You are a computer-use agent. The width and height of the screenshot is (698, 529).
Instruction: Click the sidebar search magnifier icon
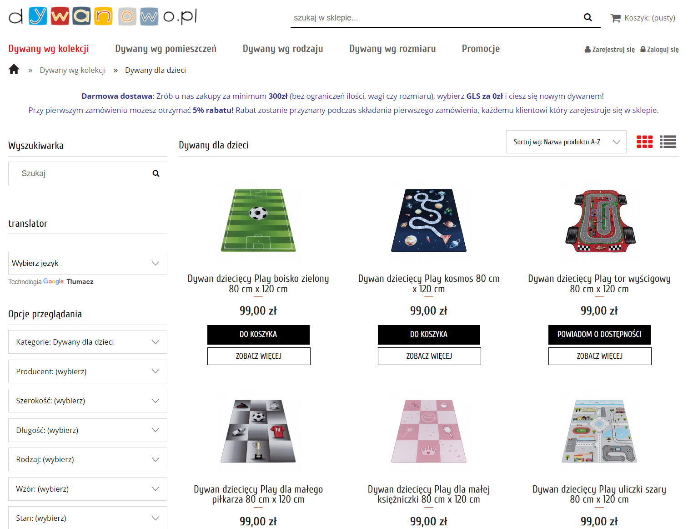tap(156, 173)
